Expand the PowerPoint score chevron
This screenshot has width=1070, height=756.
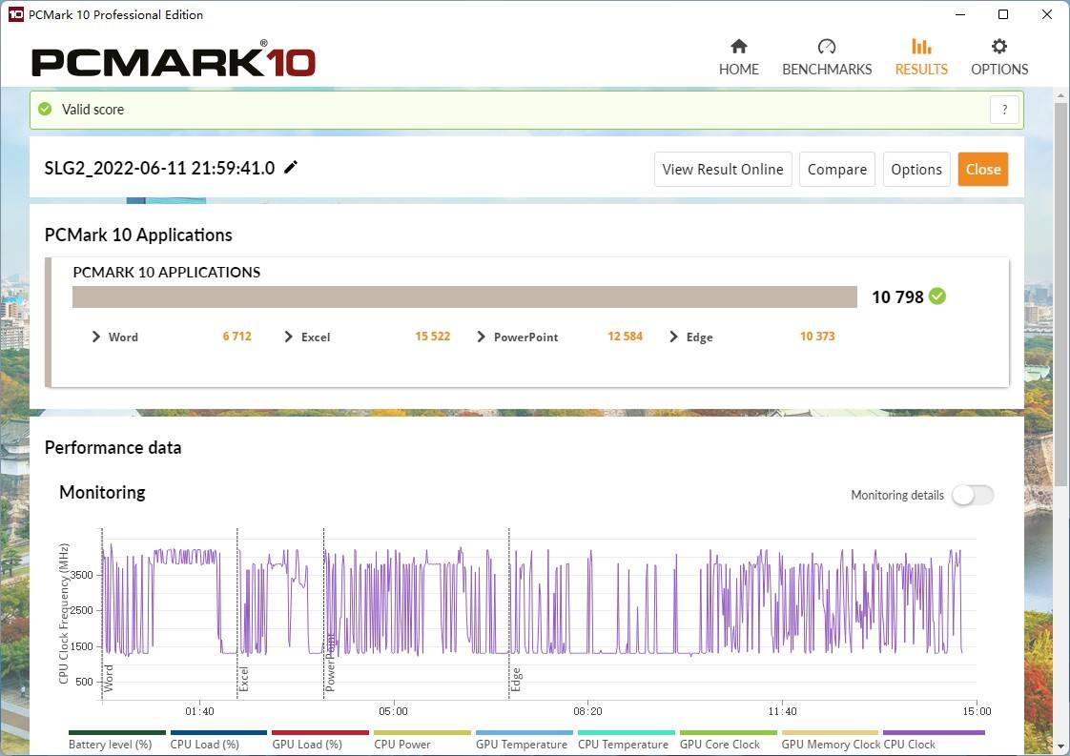click(481, 337)
